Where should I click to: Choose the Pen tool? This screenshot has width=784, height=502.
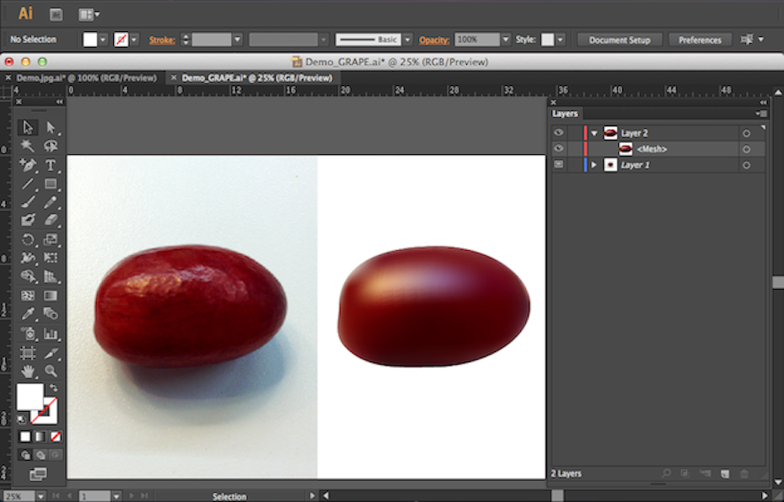pos(28,165)
